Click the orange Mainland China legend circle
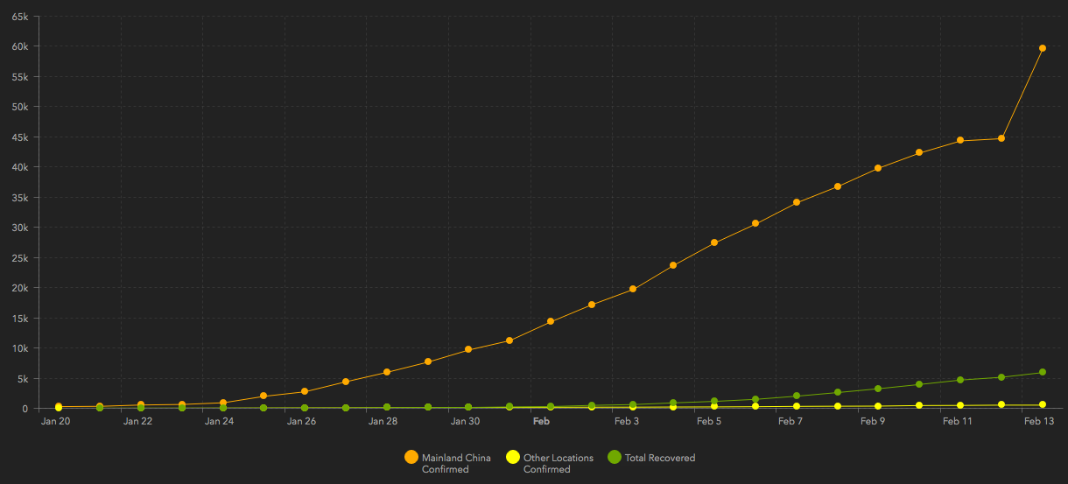This screenshot has width=1068, height=484. tap(411, 457)
